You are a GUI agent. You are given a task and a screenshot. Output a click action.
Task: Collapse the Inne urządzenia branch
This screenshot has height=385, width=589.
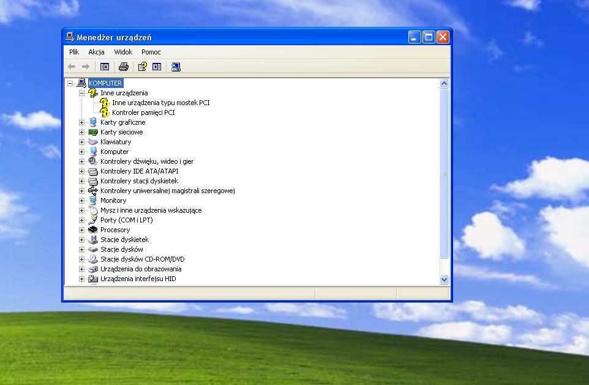(x=81, y=93)
